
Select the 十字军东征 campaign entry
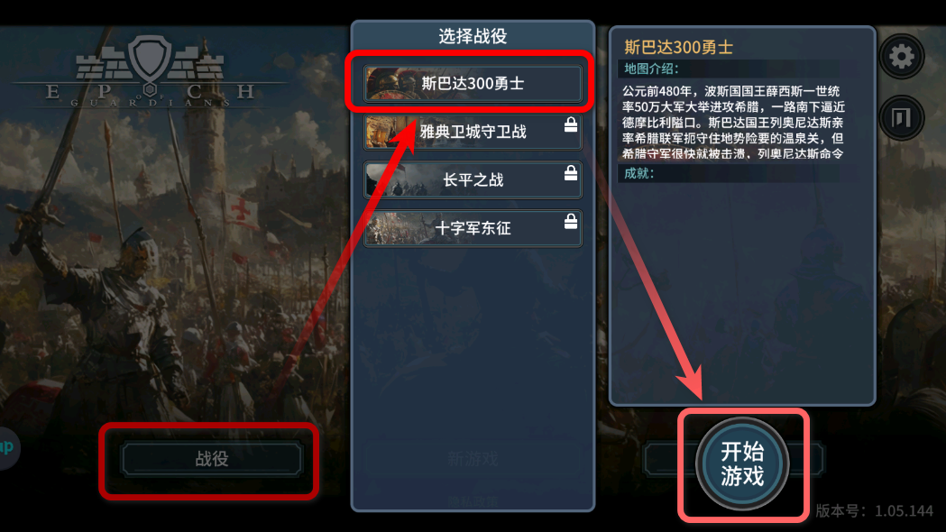(473, 228)
